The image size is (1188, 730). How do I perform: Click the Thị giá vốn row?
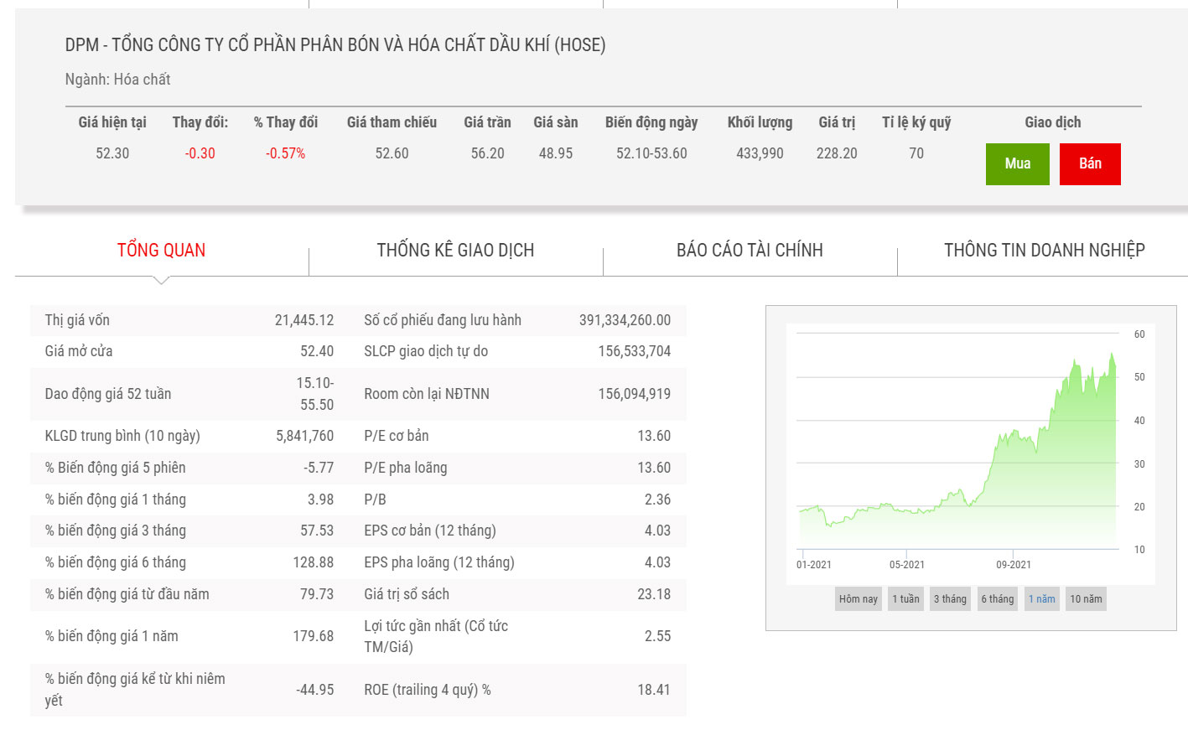tap(189, 320)
